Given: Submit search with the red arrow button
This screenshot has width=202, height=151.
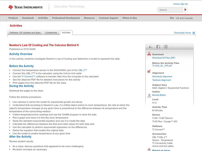Looking at the screenshot, I should pyautogui.click(x=185, y=10).
